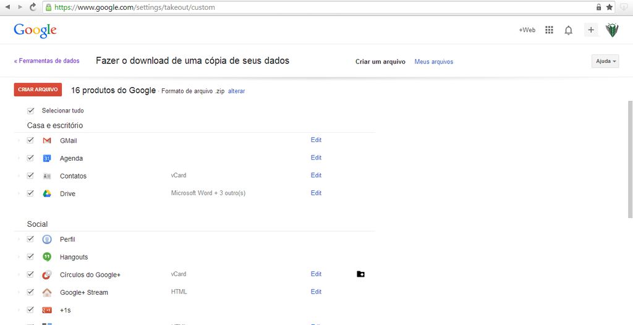Click the Hangouts green icon
Viewport: 633px width, 325px height.
pos(47,257)
